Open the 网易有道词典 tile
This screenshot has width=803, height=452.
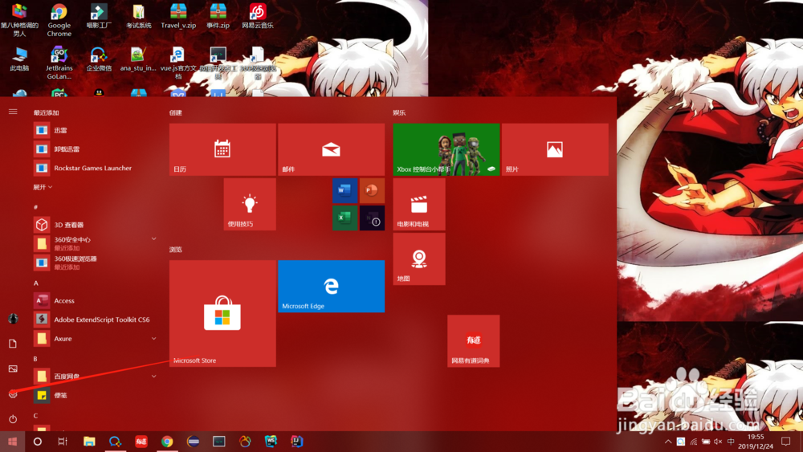point(473,341)
